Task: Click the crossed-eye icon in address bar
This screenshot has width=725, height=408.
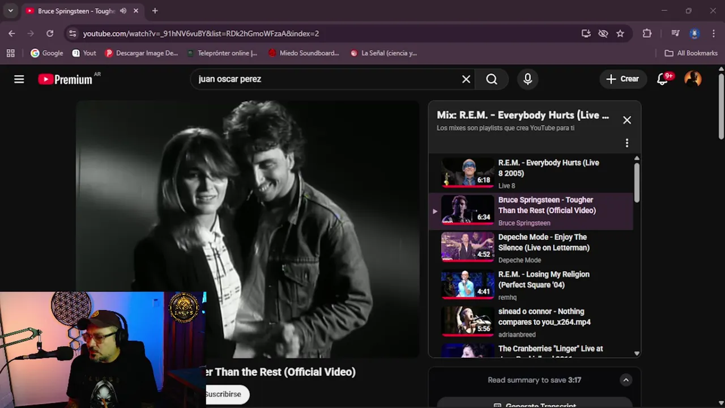Action: (x=603, y=33)
